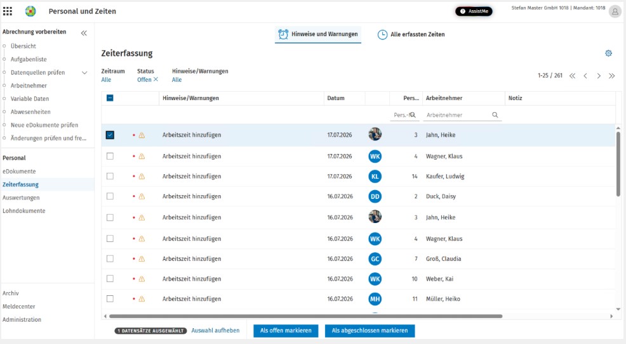Open the Zeitraum filter value Alle
The height and width of the screenshot is (344, 626).
tap(106, 80)
